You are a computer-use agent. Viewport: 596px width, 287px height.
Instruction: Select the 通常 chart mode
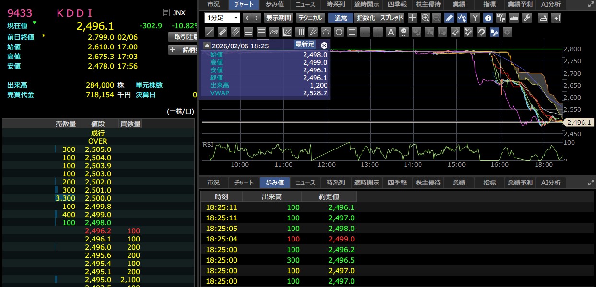pyautogui.click(x=341, y=18)
